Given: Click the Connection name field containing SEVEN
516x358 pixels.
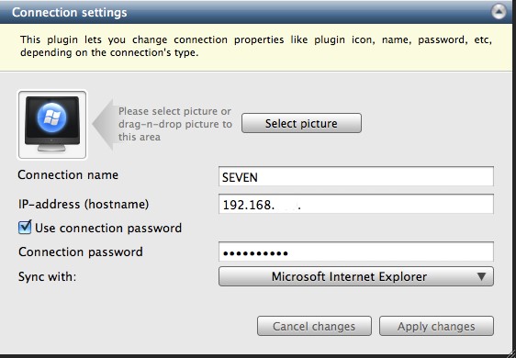Looking at the screenshot, I should tap(356, 176).
